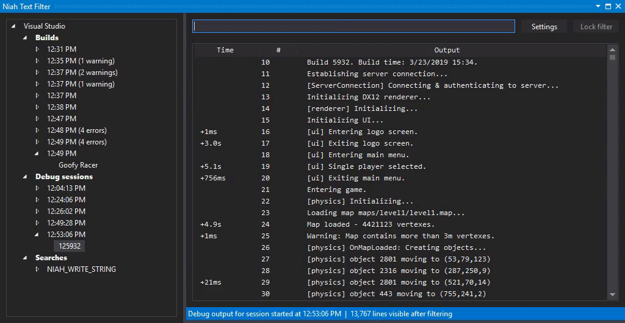Collapse the 12:53:06 PM debug session

click(37, 234)
